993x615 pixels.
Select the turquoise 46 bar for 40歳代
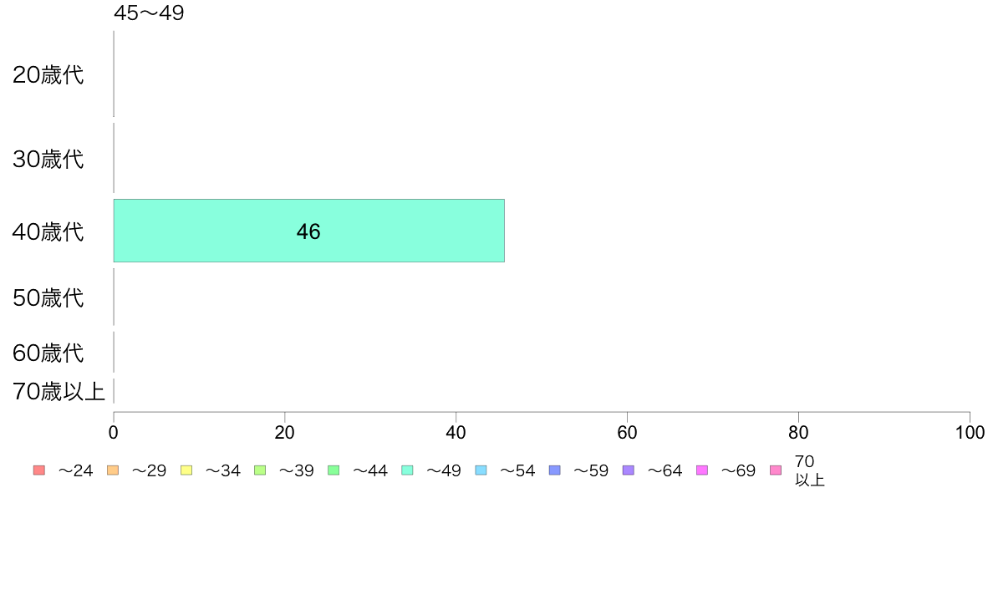click(309, 231)
